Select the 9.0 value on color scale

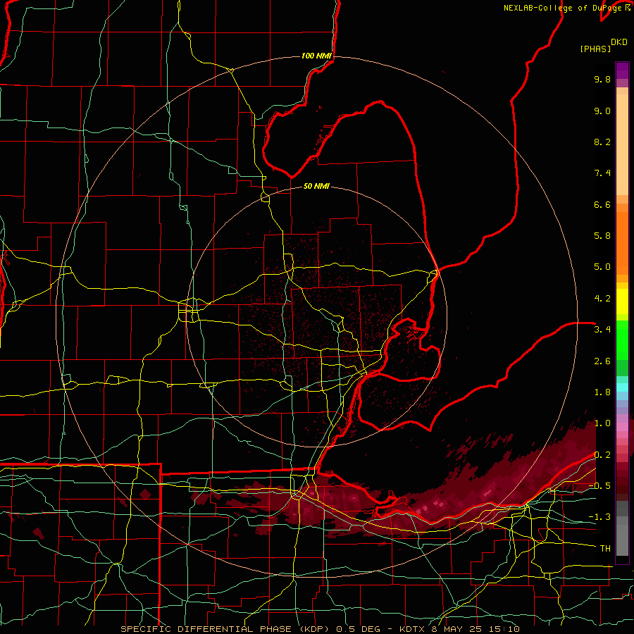[602, 111]
